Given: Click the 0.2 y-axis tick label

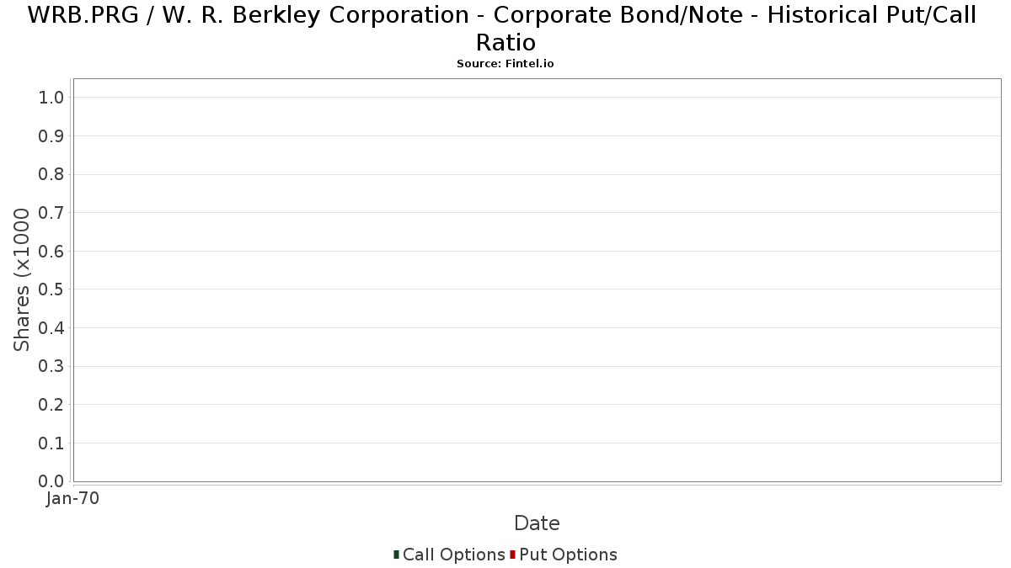Looking at the screenshot, I should [x=51, y=405].
